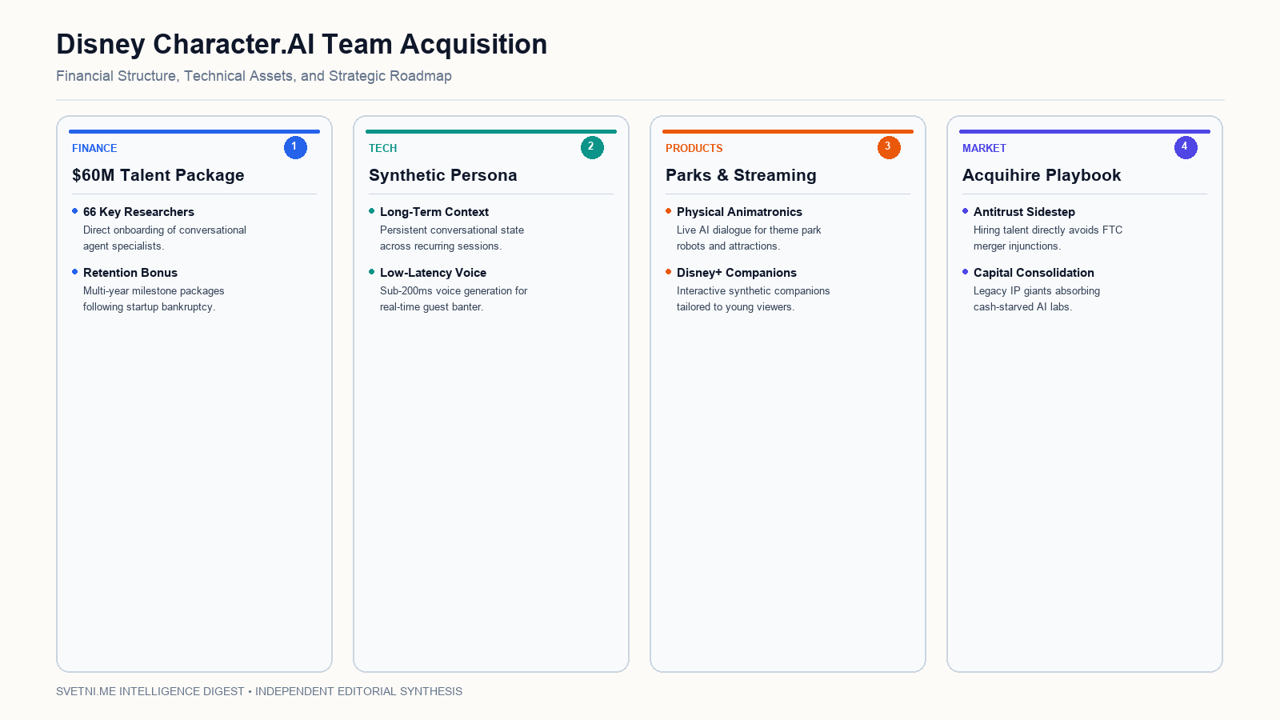Click text 'Interactive synthetic companions'
1280x720 pixels.
coord(754,290)
